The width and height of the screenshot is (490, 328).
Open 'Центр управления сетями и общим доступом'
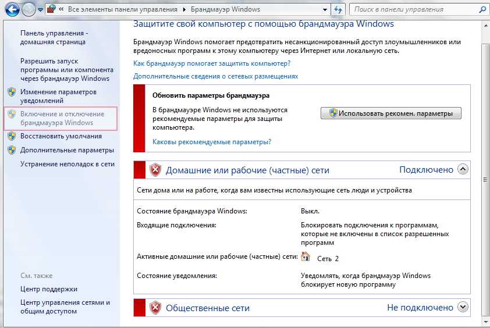point(65,306)
